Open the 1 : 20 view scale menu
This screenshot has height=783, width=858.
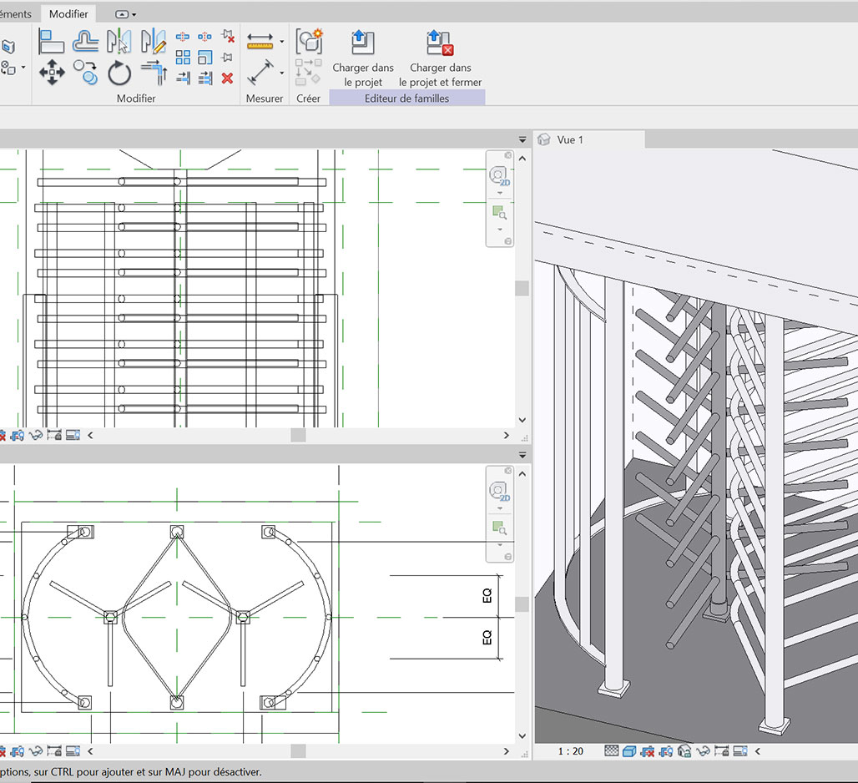pos(571,751)
